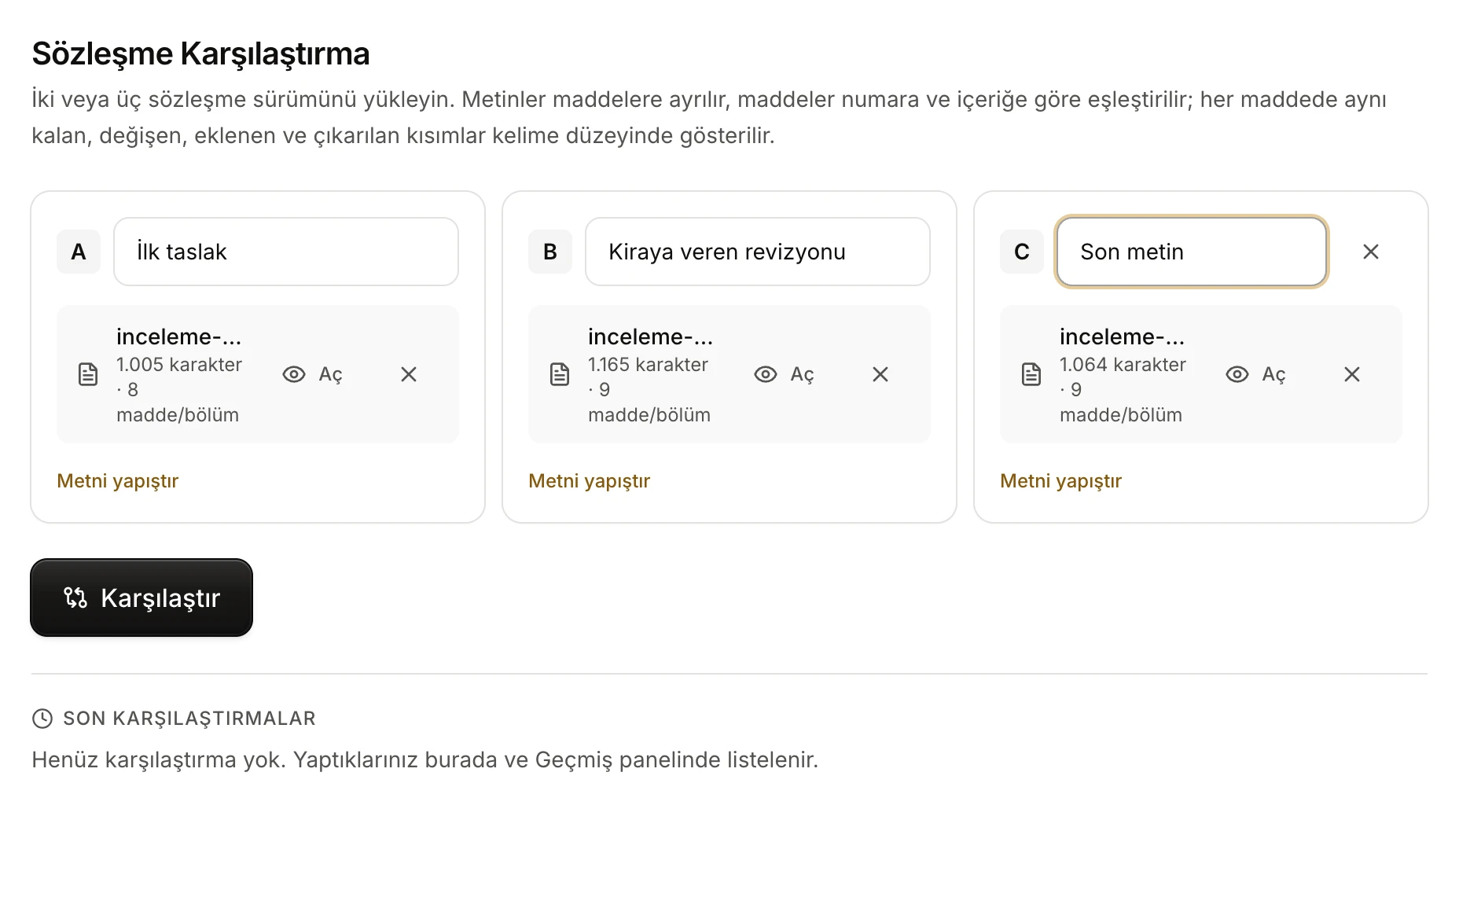This screenshot has width=1459, height=901.
Task: Remove the uploaded file from panel A
Action: pyautogui.click(x=409, y=374)
